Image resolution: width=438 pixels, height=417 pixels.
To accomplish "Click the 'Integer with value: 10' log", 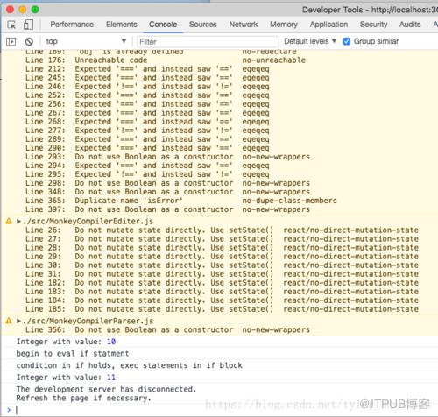I will click(66, 342).
